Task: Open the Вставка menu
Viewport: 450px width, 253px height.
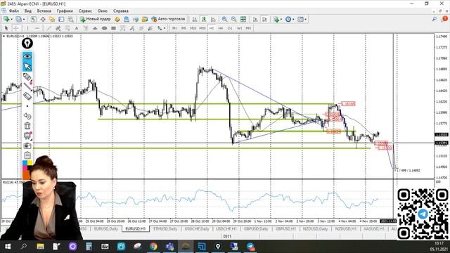Action: pos(44,11)
